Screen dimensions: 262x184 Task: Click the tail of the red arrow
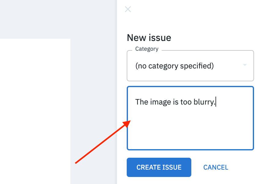point(76,163)
